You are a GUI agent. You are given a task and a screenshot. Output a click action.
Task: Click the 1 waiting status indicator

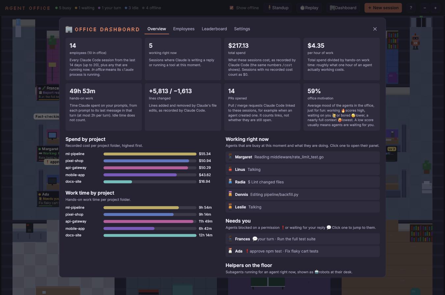pyautogui.click(x=85, y=8)
